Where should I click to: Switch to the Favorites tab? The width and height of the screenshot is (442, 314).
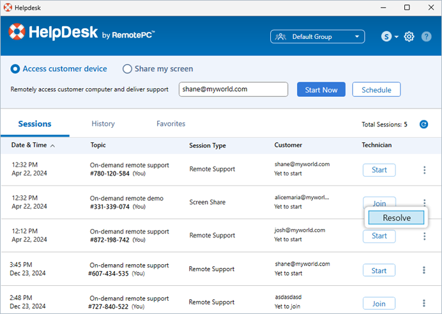click(171, 124)
